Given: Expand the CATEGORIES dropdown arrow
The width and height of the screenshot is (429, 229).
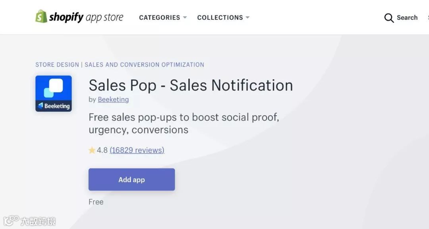Looking at the screenshot, I should [185, 17].
